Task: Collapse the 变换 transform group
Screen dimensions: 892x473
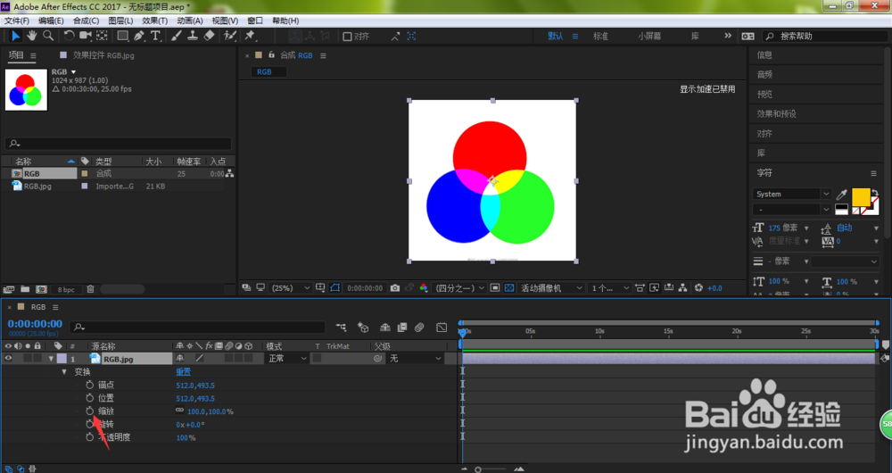Action: tap(64, 371)
